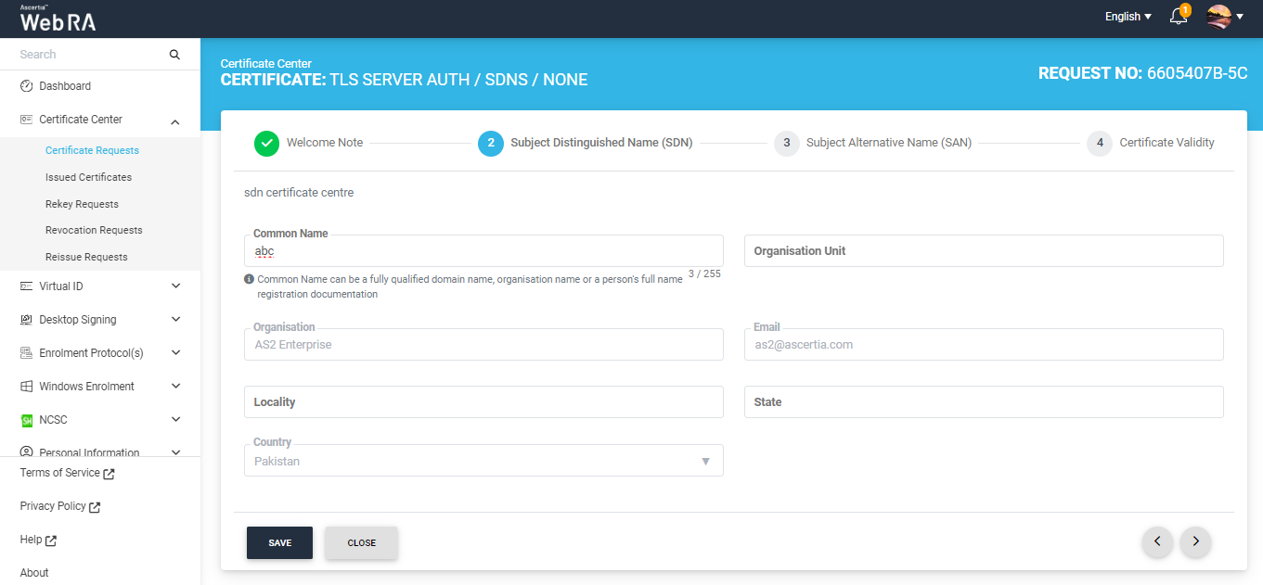Select step 3 Subject Alternative Name
Image resolution: width=1263 pixels, height=585 pixels.
tap(873, 143)
